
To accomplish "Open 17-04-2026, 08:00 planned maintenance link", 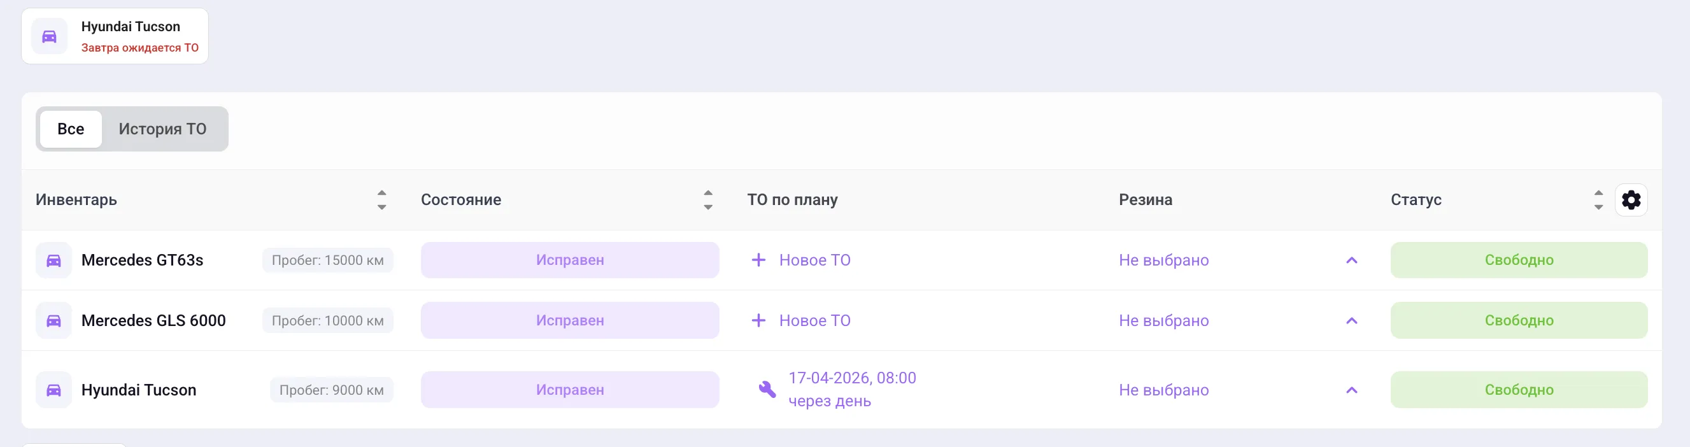I will tap(852, 378).
